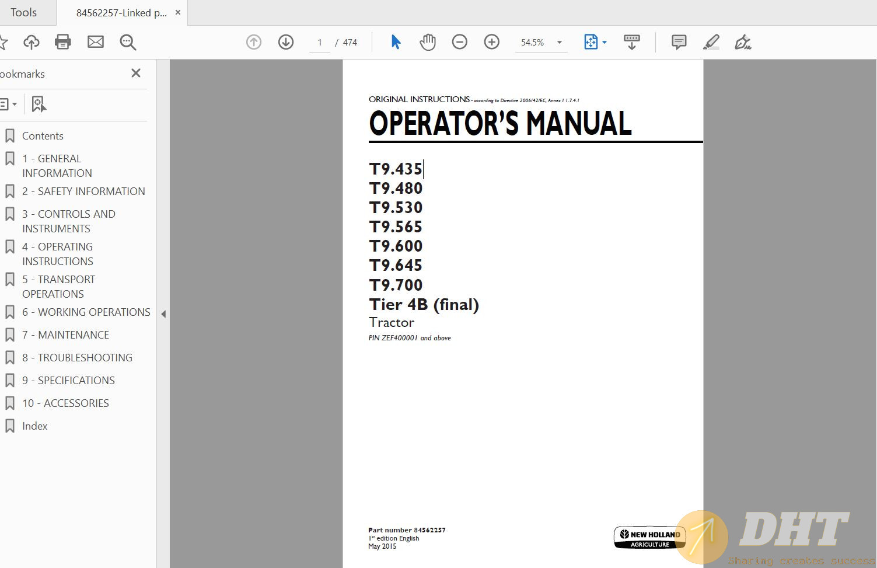This screenshot has width=877, height=568.
Task: Open the Read mode keyboard-download icon
Action: (631, 42)
